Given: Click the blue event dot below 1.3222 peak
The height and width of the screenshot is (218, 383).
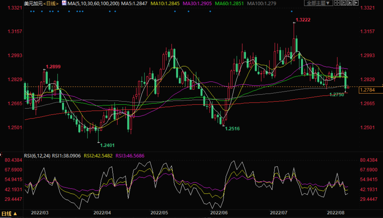Looking at the screenshot, I should tap(292, 11).
